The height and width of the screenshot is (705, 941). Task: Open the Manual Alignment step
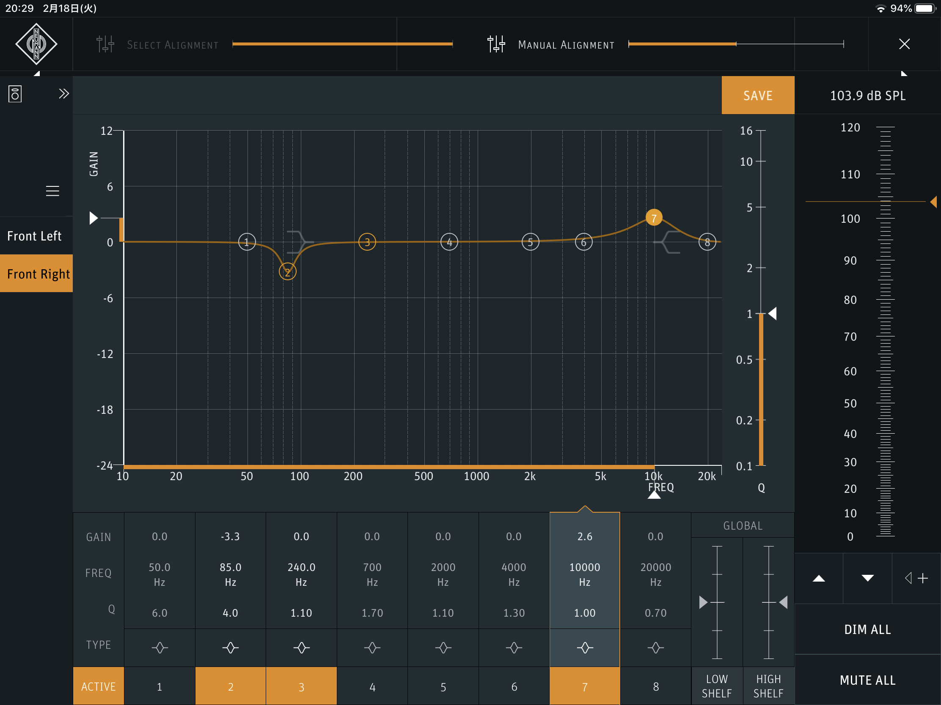(566, 45)
